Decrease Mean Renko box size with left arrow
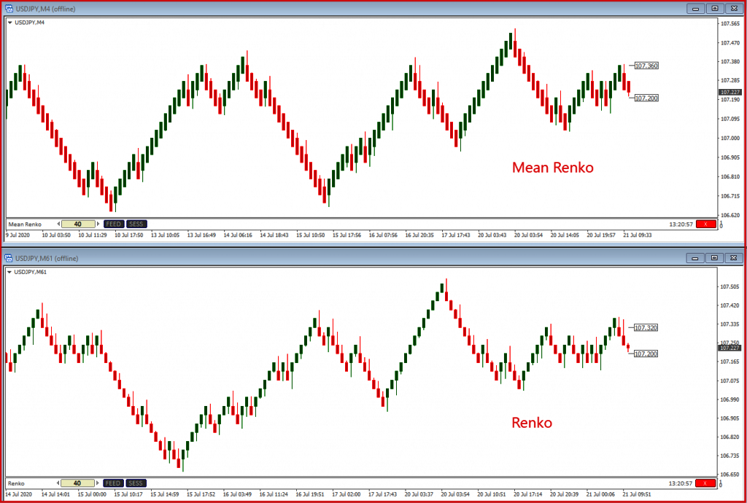The image size is (747, 503). point(58,224)
